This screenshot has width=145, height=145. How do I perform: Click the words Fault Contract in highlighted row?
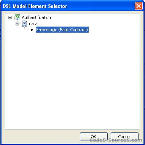73,30
